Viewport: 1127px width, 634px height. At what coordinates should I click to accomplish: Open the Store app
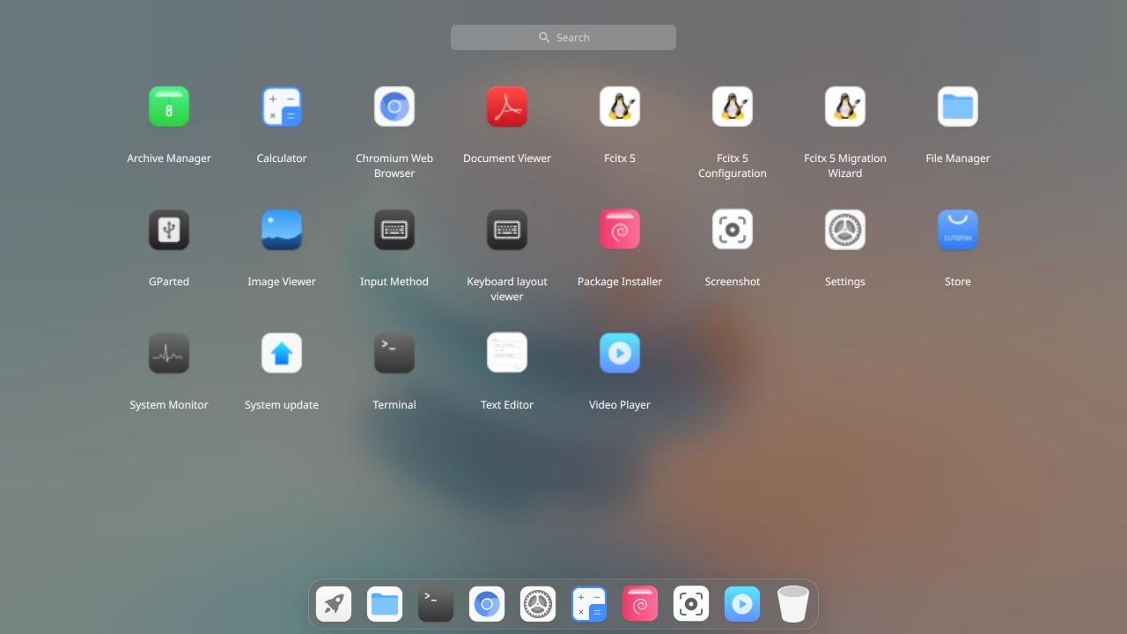tap(958, 230)
